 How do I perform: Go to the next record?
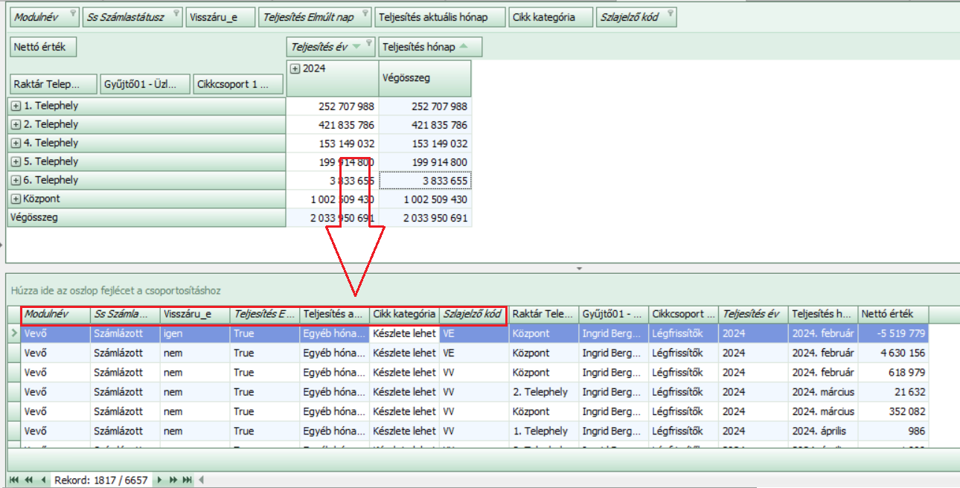click(159, 480)
